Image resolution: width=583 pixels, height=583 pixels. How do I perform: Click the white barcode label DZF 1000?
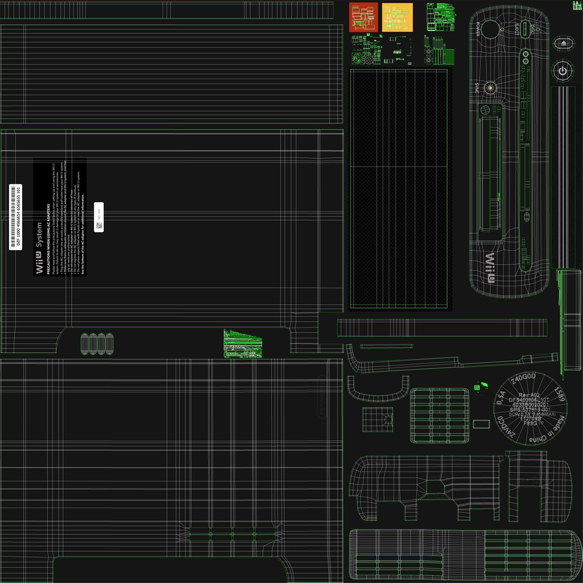[15, 217]
